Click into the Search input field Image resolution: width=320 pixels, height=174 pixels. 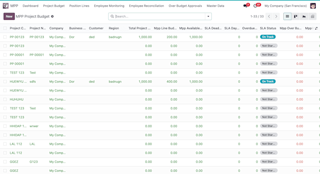click(160, 17)
